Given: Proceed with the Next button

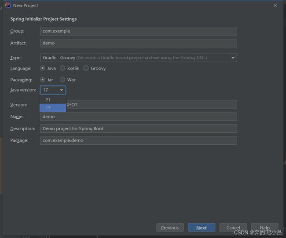Looking at the screenshot, I should pos(202,227).
